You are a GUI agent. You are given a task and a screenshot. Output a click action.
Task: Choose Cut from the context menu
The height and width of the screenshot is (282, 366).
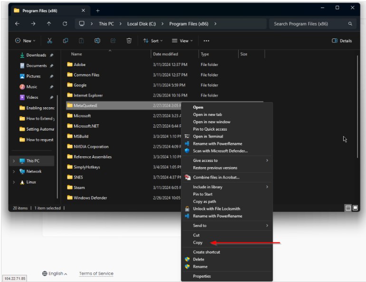(x=227, y=235)
